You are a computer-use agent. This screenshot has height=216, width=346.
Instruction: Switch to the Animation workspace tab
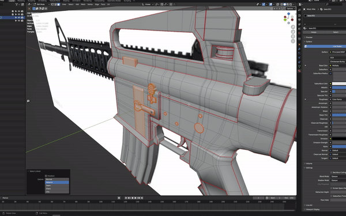pyautogui.click(x=76, y=1)
